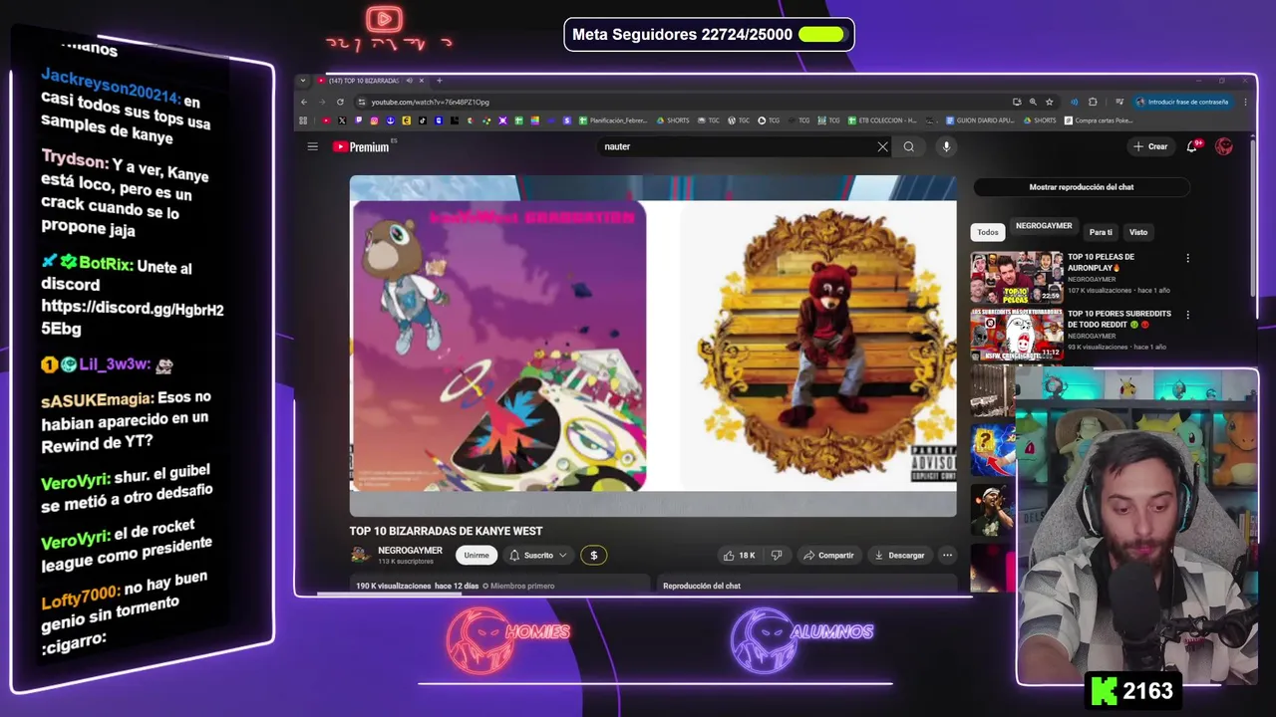Click the Discord invite link in chat
Image resolution: width=1276 pixels, height=717 pixels.
[x=133, y=319]
